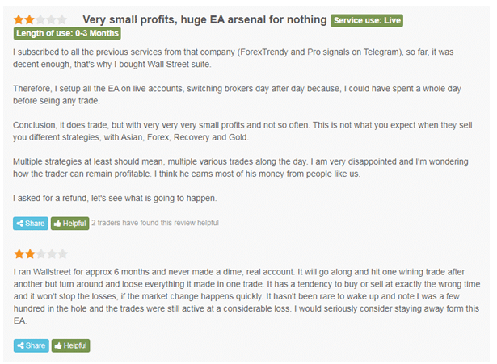Viewport: 497px width, 364px height.
Task: Click the first orange star in the second review
Action: pyautogui.click(x=19, y=254)
